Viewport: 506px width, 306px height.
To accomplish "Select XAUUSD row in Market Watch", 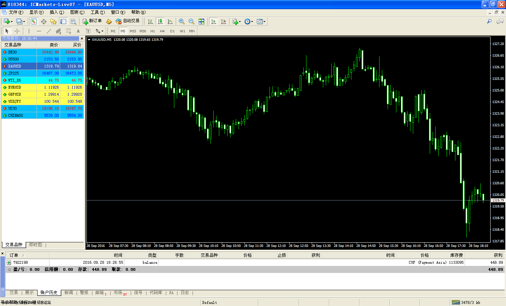I will (x=43, y=66).
